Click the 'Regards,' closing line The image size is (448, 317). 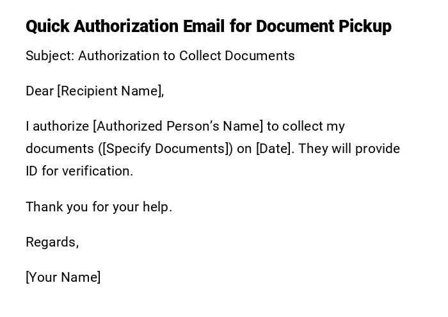pyautogui.click(x=52, y=242)
